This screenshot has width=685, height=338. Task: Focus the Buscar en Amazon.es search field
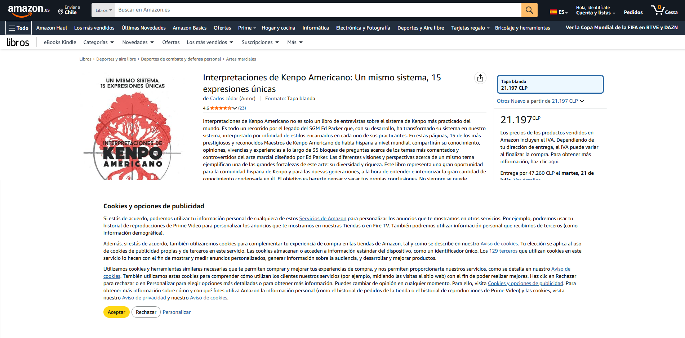pos(318,10)
